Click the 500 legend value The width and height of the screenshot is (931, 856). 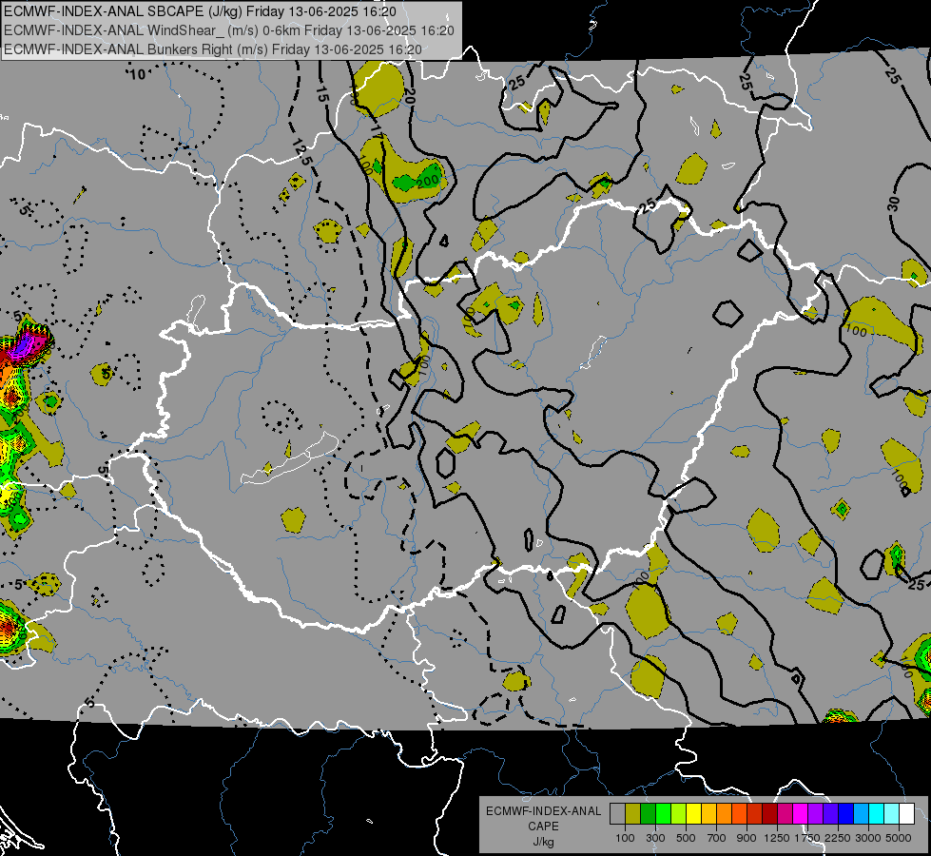686,838
